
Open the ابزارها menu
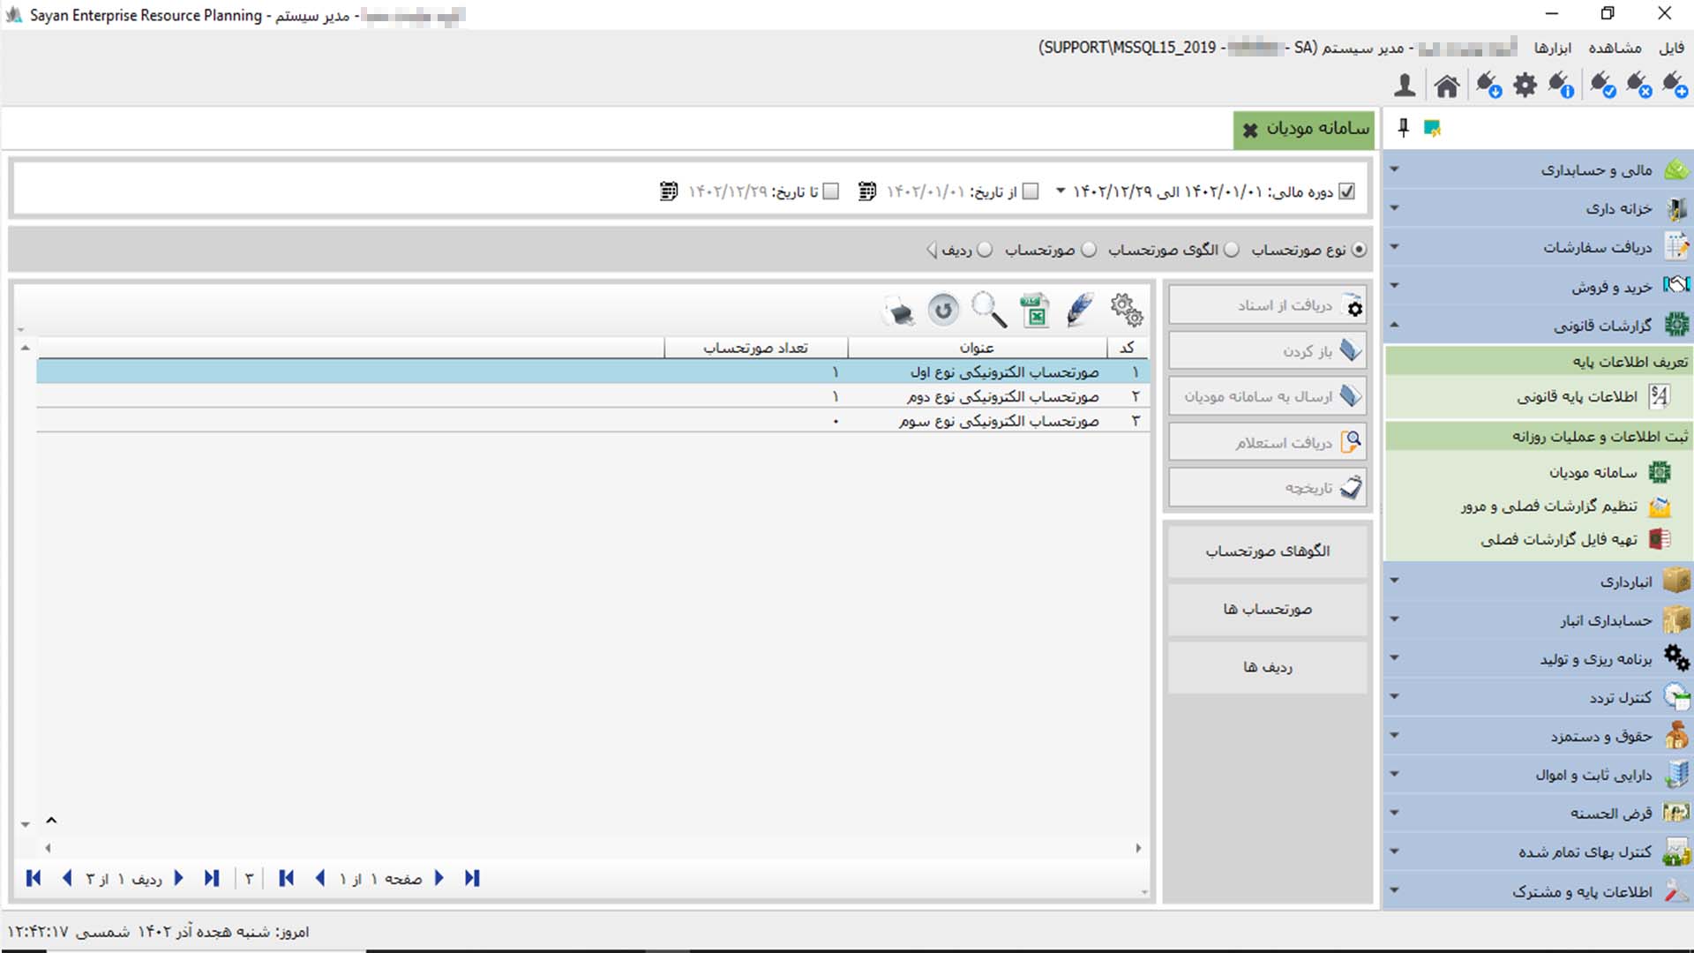pos(1552,48)
